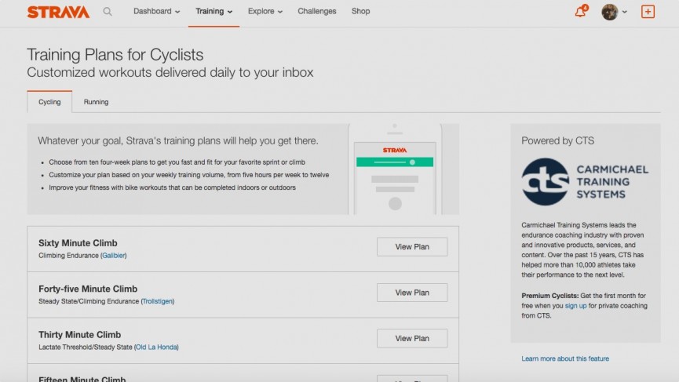Click the Powered by CTS heading
The width and height of the screenshot is (679, 382).
coord(558,140)
